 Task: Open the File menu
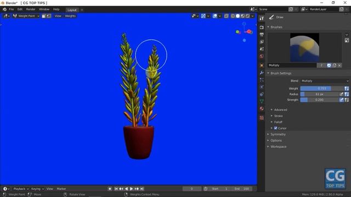tap(12, 9)
